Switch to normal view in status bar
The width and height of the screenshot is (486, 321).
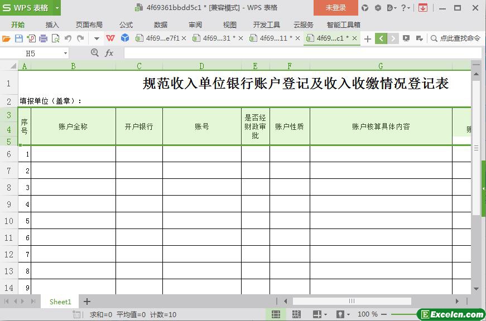click(x=276, y=314)
